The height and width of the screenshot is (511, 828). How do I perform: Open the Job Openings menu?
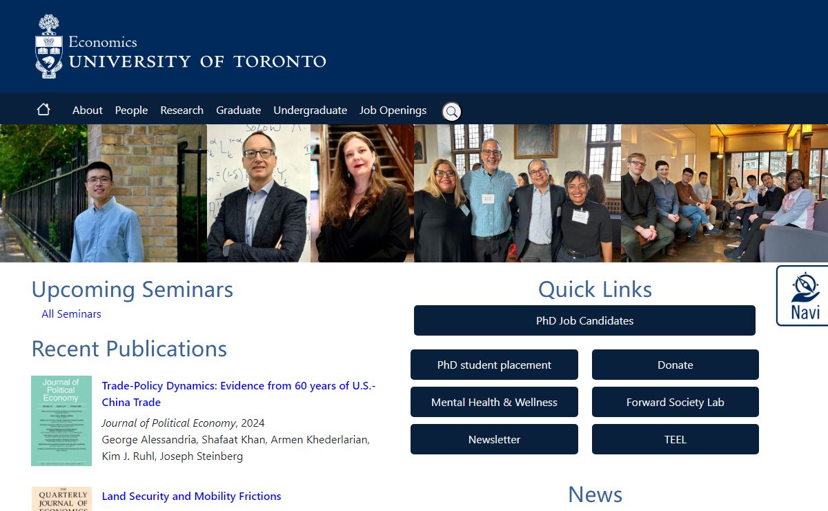[393, 110]
